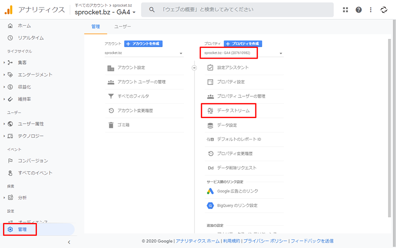Click the すべてのアカウント breadcrumb text

pos(91,5)
